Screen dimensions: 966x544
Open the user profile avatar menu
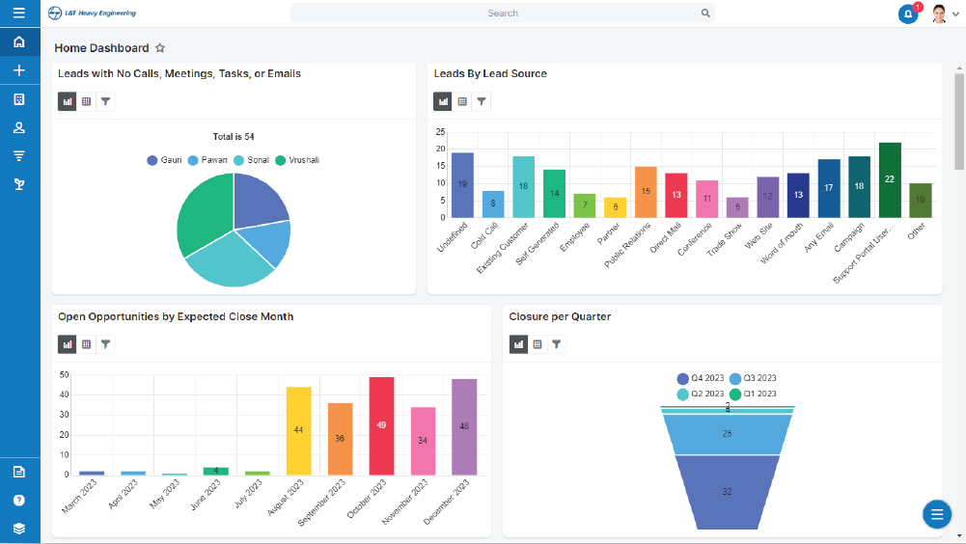(939, 14)
